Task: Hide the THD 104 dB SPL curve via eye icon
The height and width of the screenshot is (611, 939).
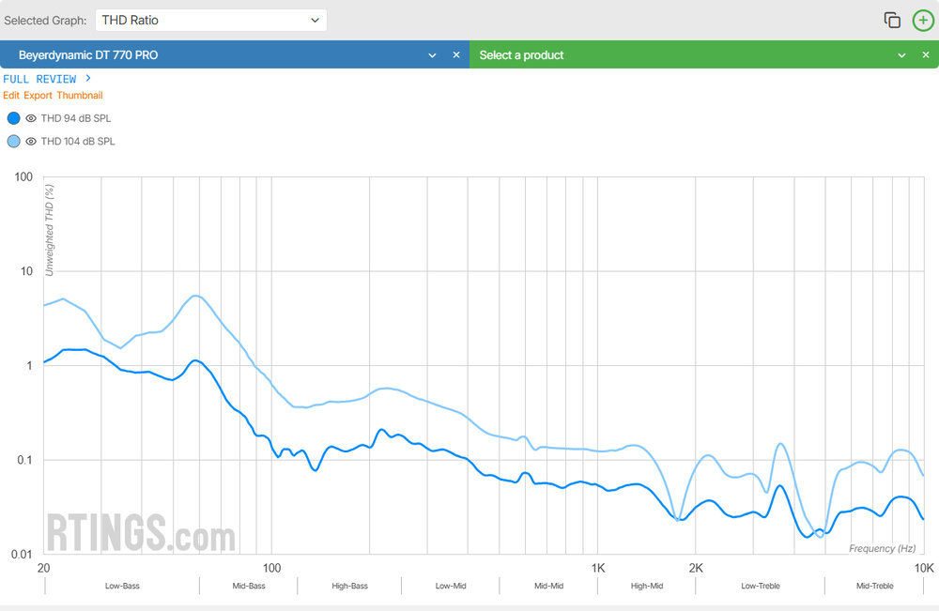Action: [x=31, y=142]
